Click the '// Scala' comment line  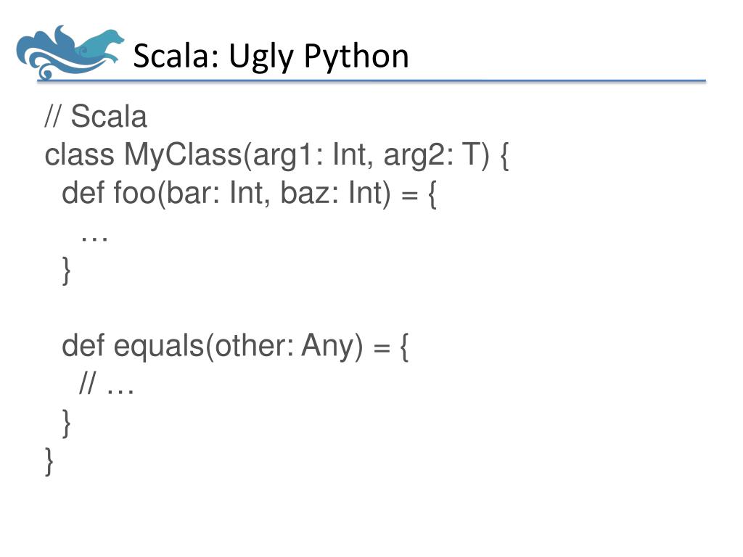pyautogui.click(x=96, y=117)
